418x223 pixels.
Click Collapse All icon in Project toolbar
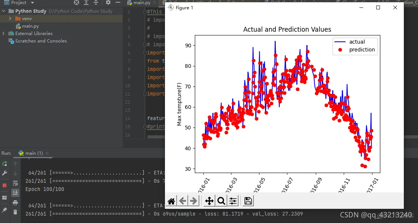[x=96, y=3]
